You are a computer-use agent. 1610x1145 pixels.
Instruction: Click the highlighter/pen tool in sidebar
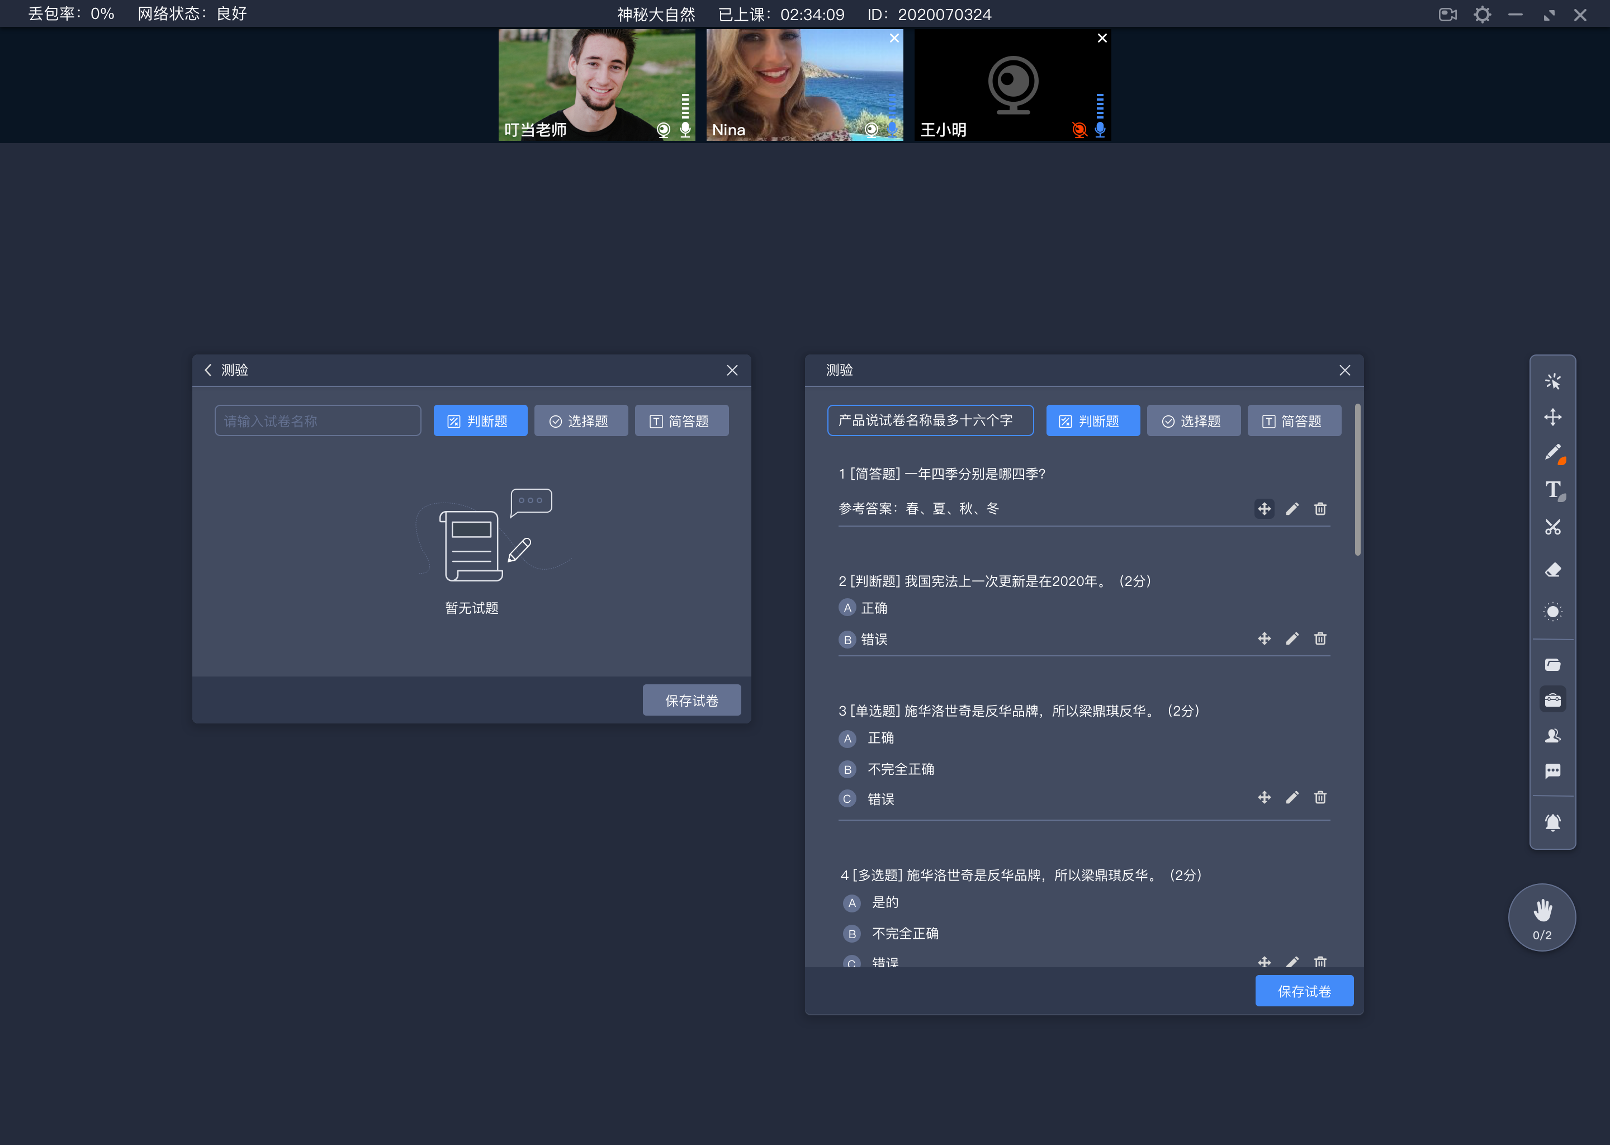(x=1553, y=453)
